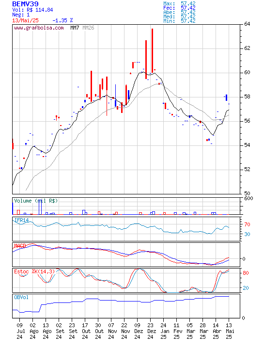Open the www.grafbolsa.com watermark link
264x349 pixels.
click(x=39, y=28)
